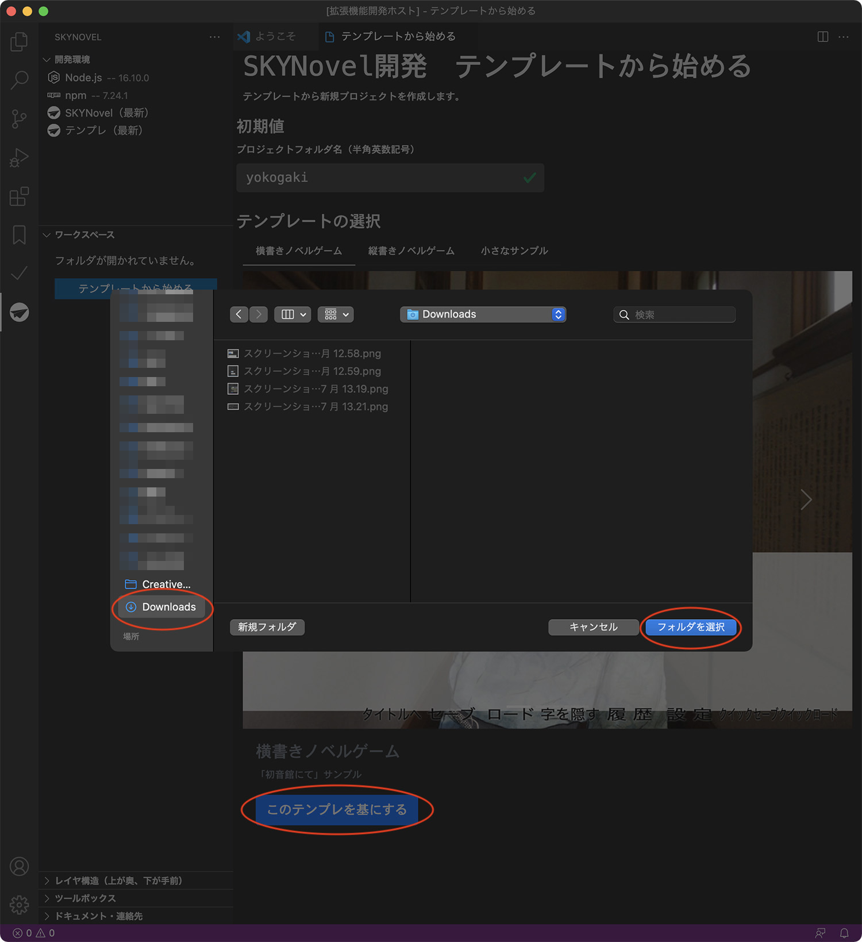Screen dimensions: 862x942
Task: Open Run and Debug view
Action: coord(19,157)
